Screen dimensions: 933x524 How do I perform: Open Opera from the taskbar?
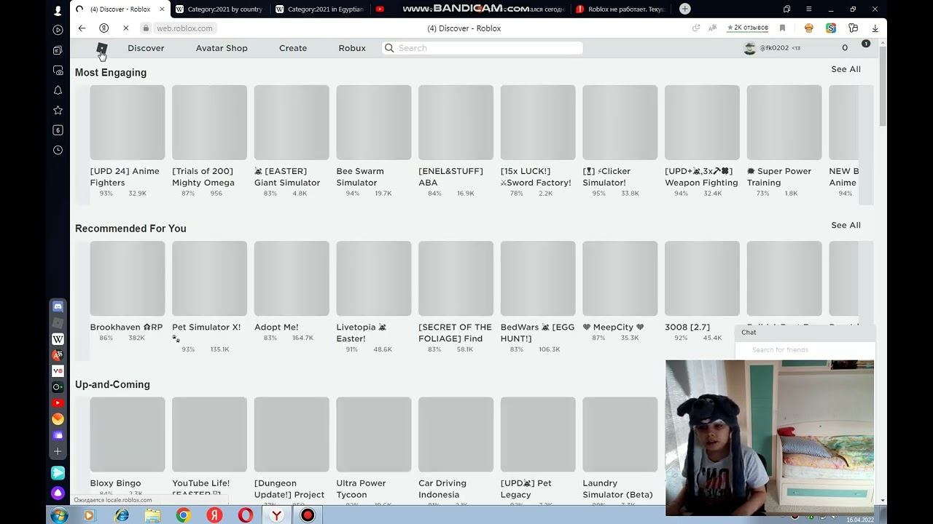click(246, 515)
